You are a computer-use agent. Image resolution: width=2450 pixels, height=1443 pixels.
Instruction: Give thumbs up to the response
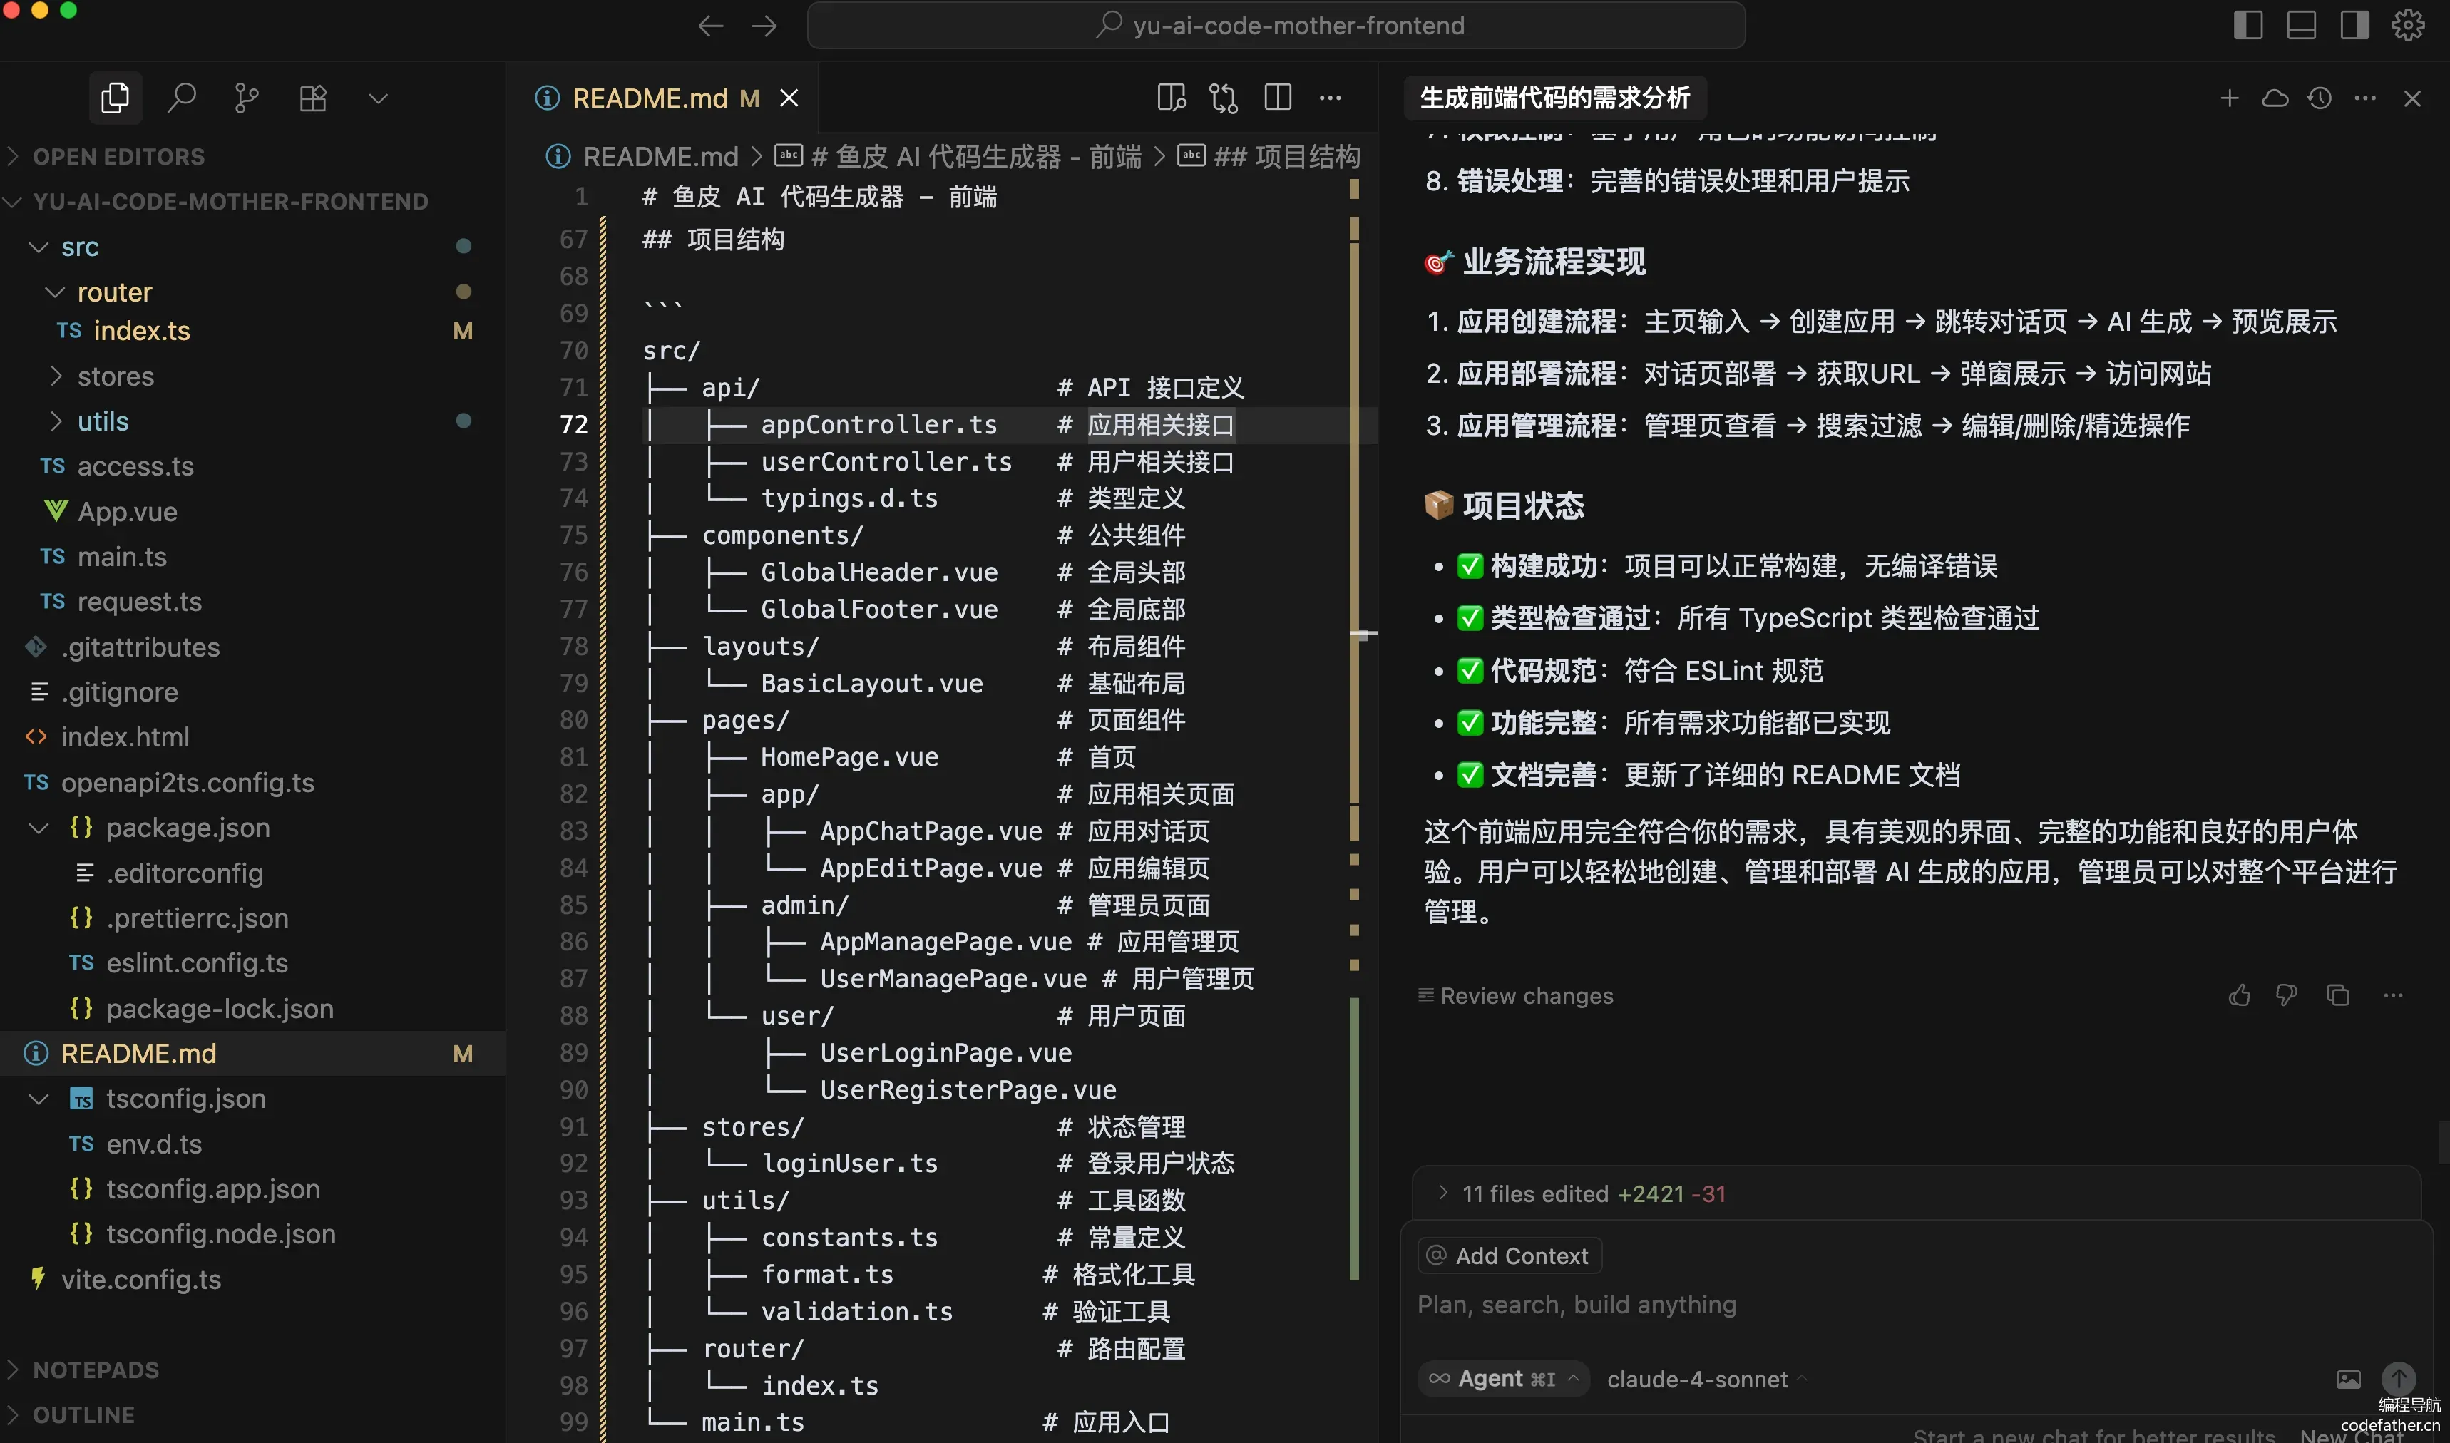(x=2239, y=996)
